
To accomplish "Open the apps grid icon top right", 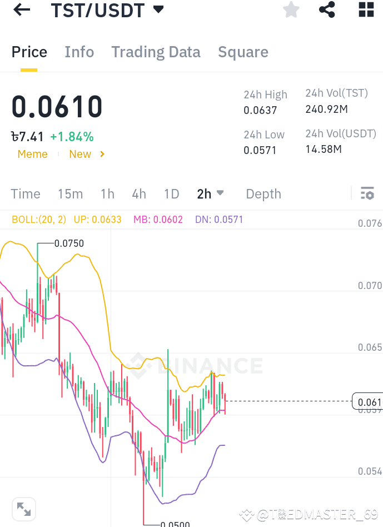I will coord(366,9).
